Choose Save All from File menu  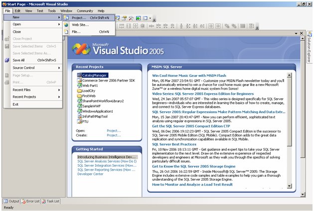pos(33,60)
